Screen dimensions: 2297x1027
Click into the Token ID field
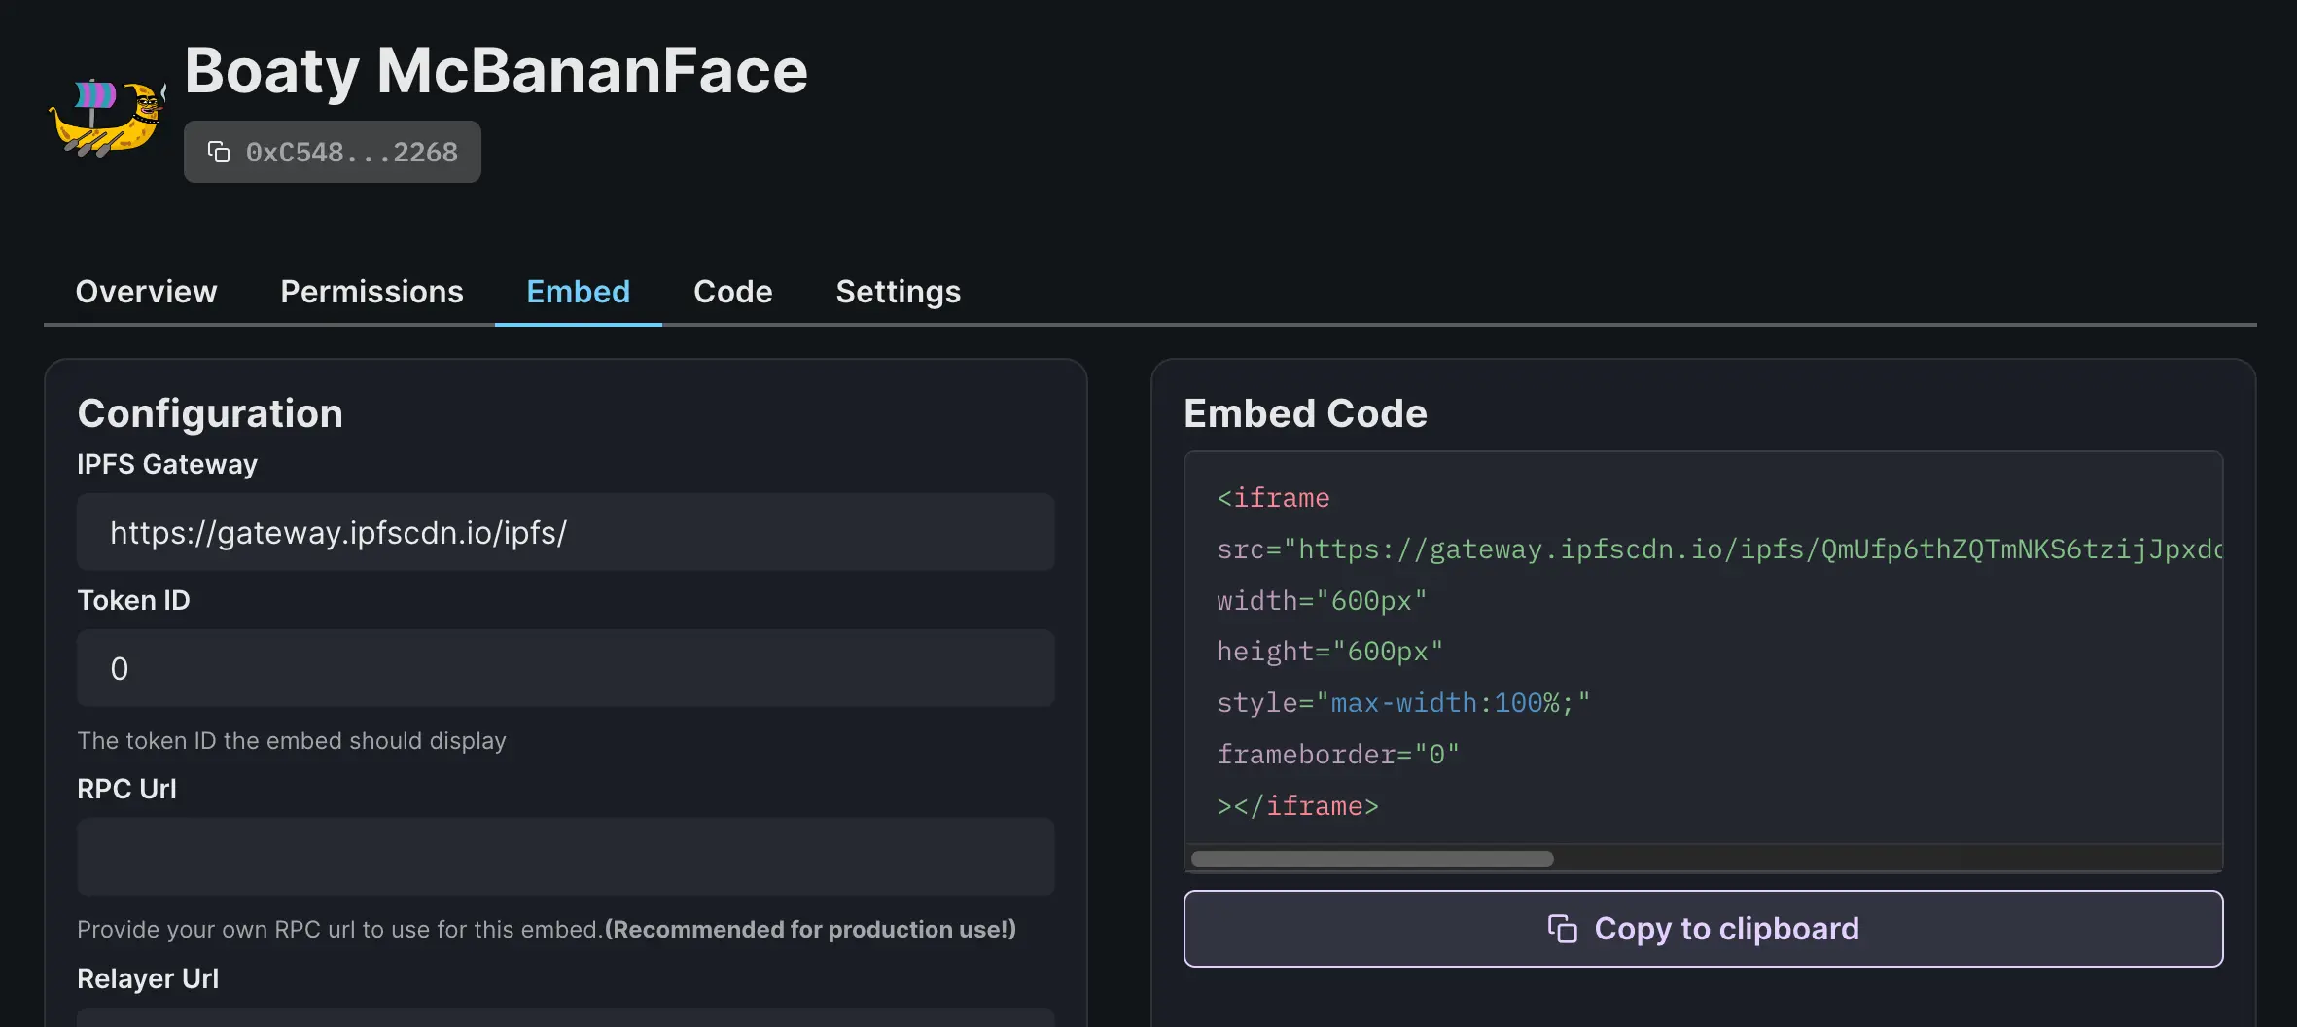tap(565, 668)
